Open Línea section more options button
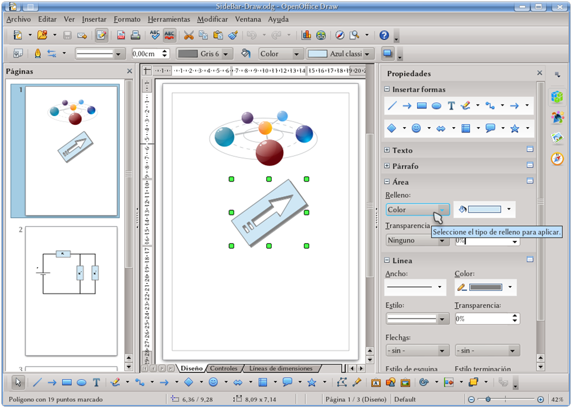 click(530, 259)
